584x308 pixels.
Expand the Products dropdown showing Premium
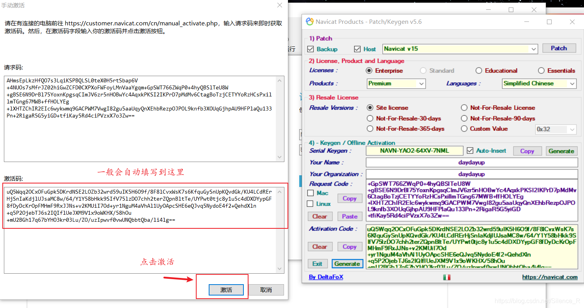(421, 84)
